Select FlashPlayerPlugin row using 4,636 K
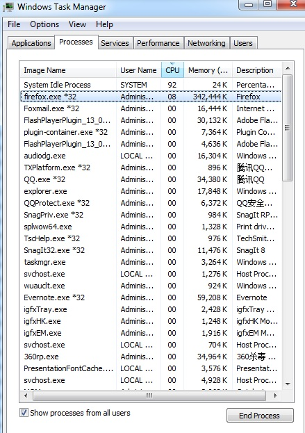The image size is (305, 433). (151, 144)
